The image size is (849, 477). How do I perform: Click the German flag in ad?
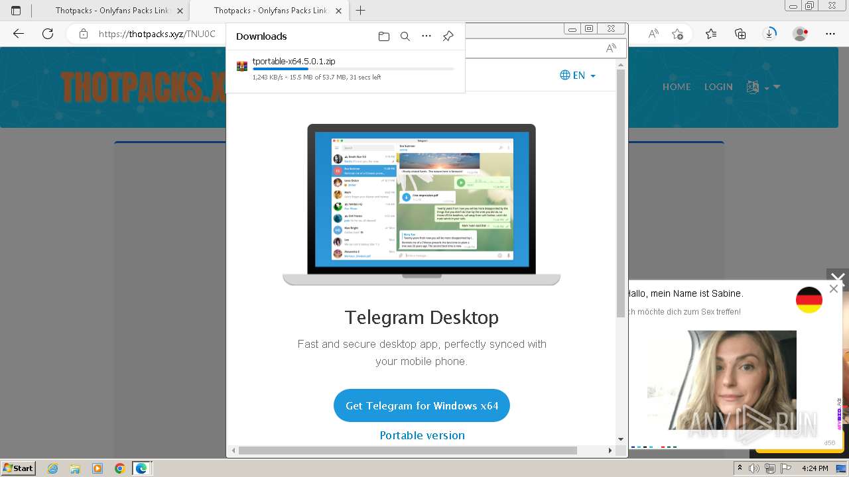click(809, 300)
